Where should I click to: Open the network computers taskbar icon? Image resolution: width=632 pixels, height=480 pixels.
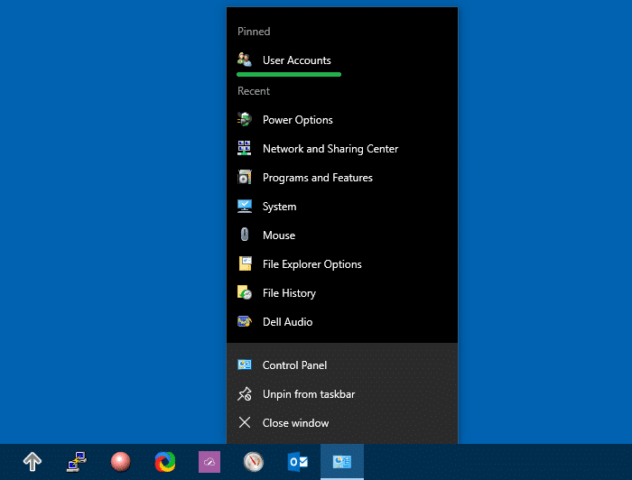pyautogui.click(x=77, y=461)
